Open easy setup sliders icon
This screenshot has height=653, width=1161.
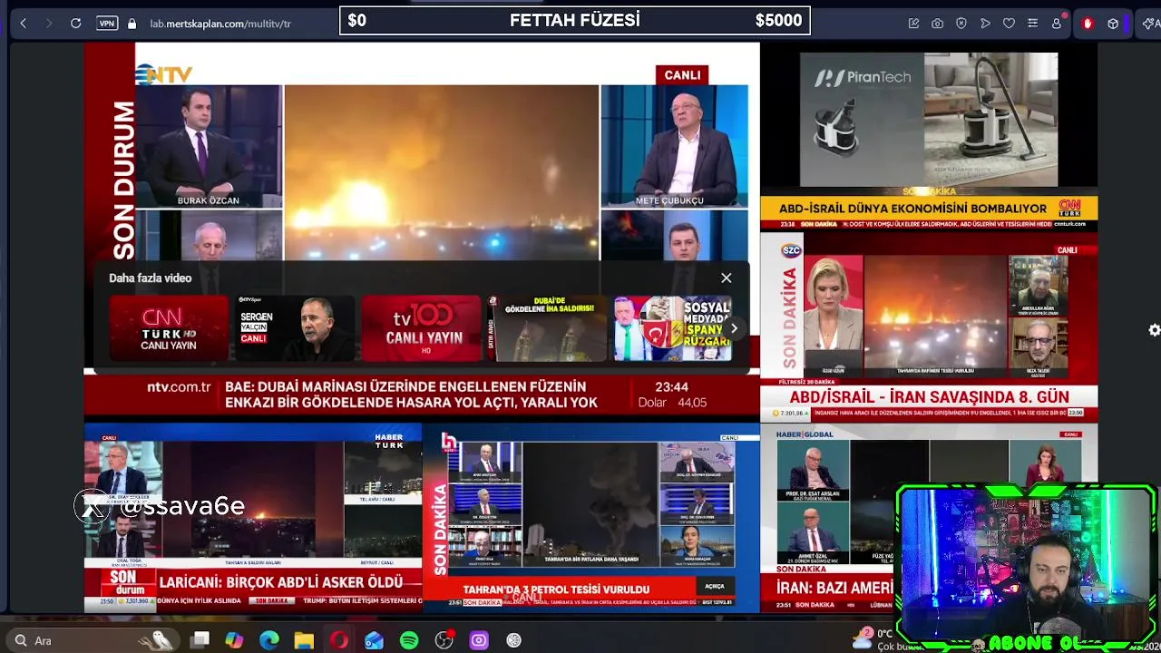tap(1032, 24)
